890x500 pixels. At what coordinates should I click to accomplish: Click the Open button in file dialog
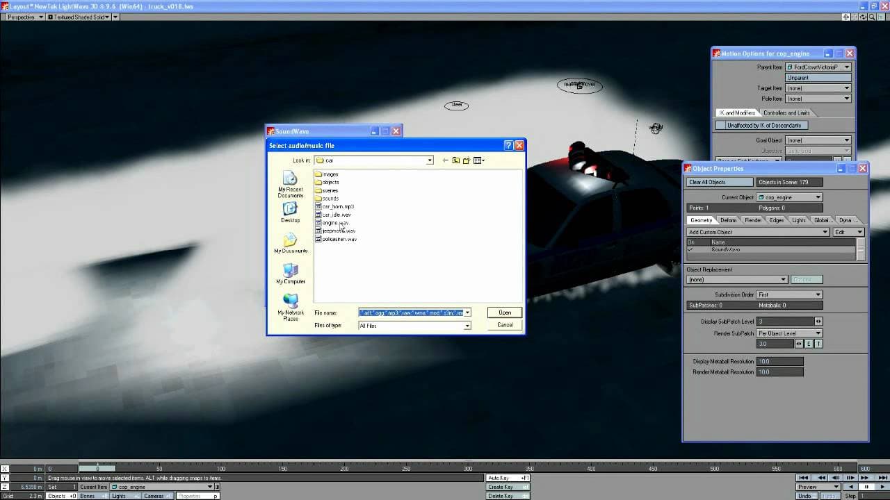pyautogui.click(x=505, y=312)
